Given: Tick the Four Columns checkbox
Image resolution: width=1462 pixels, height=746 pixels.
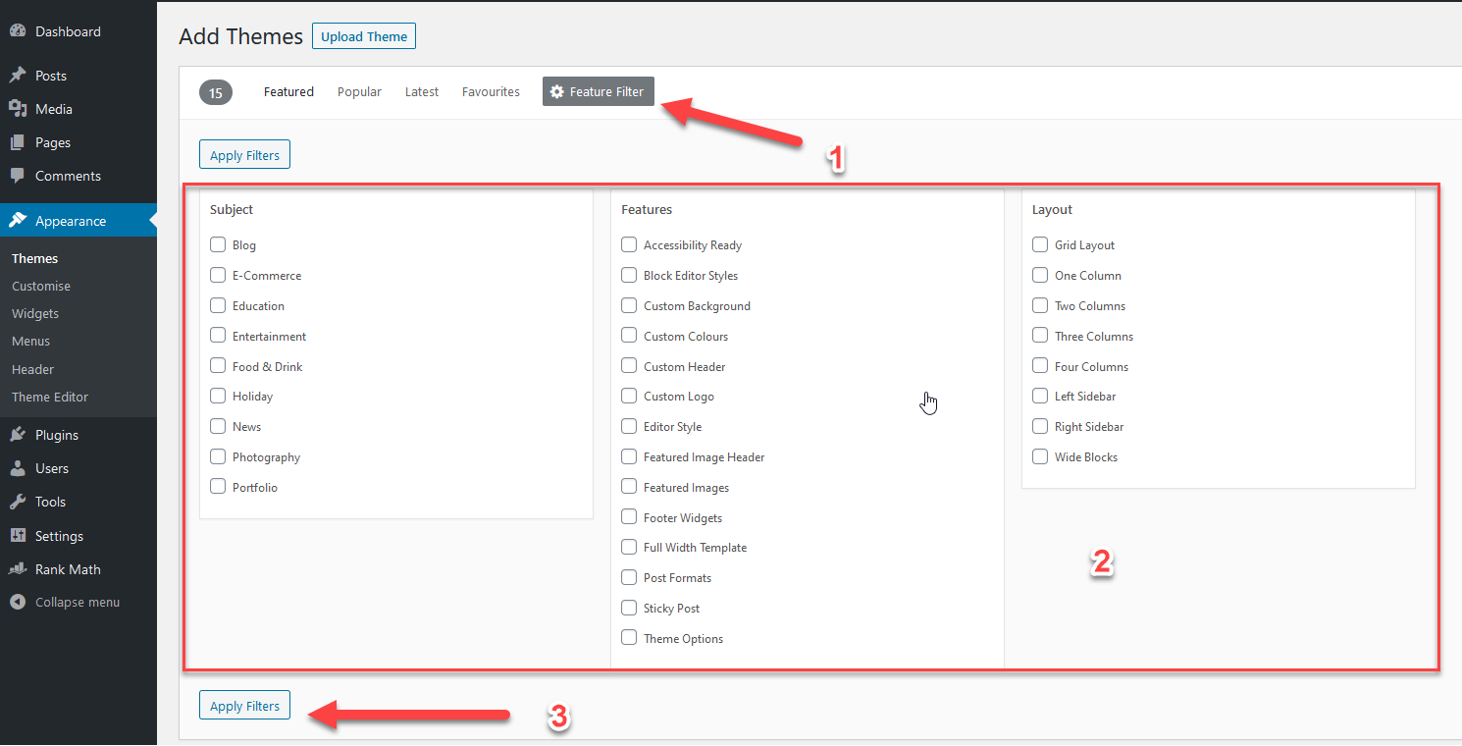Looking at the screenshot, I should tap(1040, 366).
